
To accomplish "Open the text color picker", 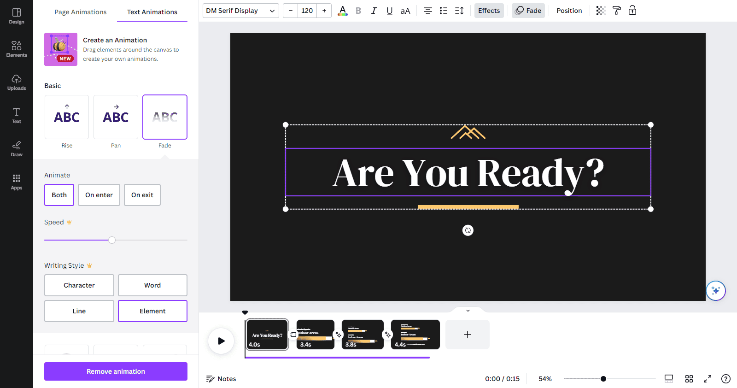I will (343, 11).
